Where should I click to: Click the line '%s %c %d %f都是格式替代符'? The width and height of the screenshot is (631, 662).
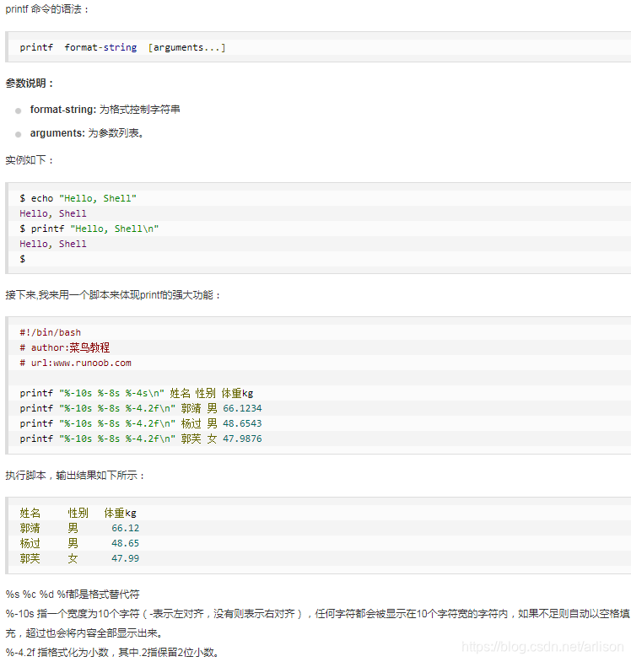click(73, 595)
